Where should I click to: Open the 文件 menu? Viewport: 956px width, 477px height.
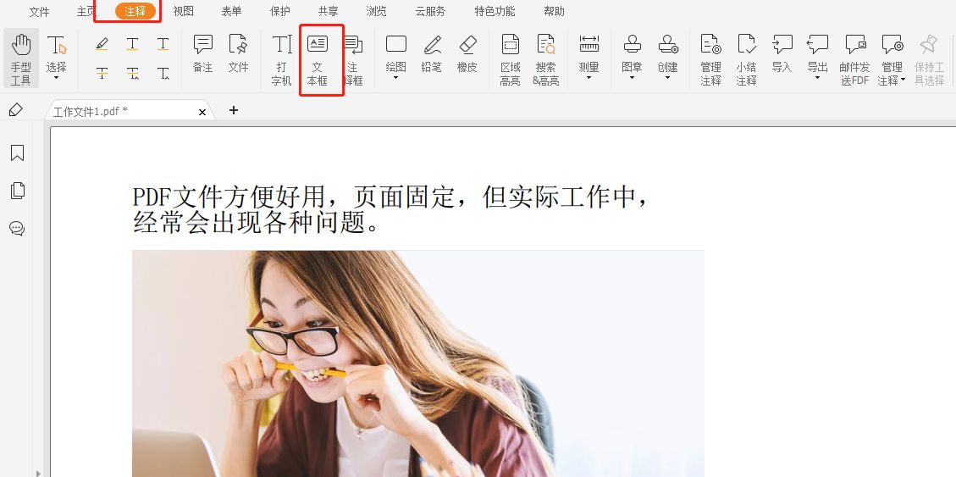point(40,12)
